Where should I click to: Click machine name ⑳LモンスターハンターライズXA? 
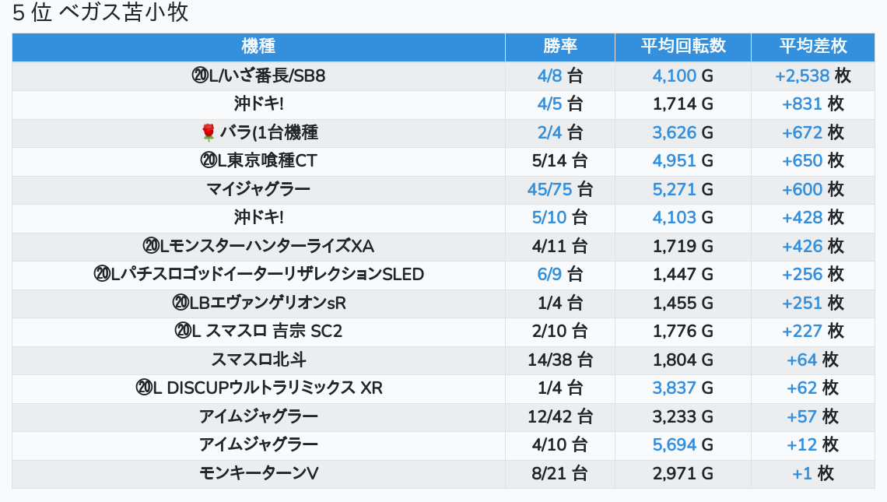(258, 246)
